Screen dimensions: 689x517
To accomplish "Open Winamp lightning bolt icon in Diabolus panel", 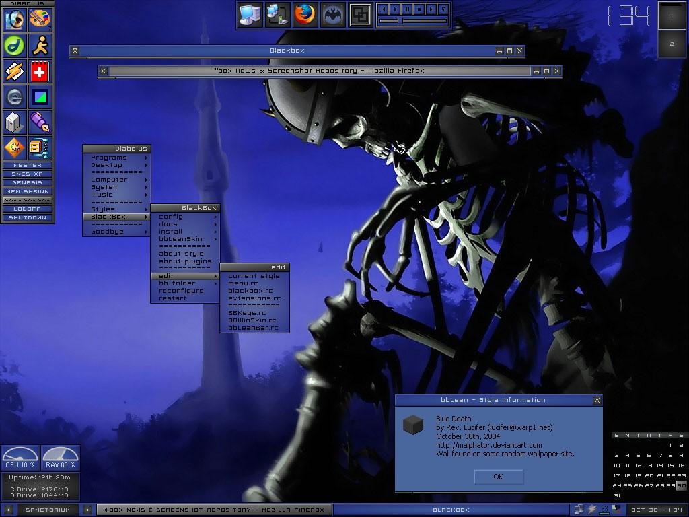I will click(x=15, y=71).
